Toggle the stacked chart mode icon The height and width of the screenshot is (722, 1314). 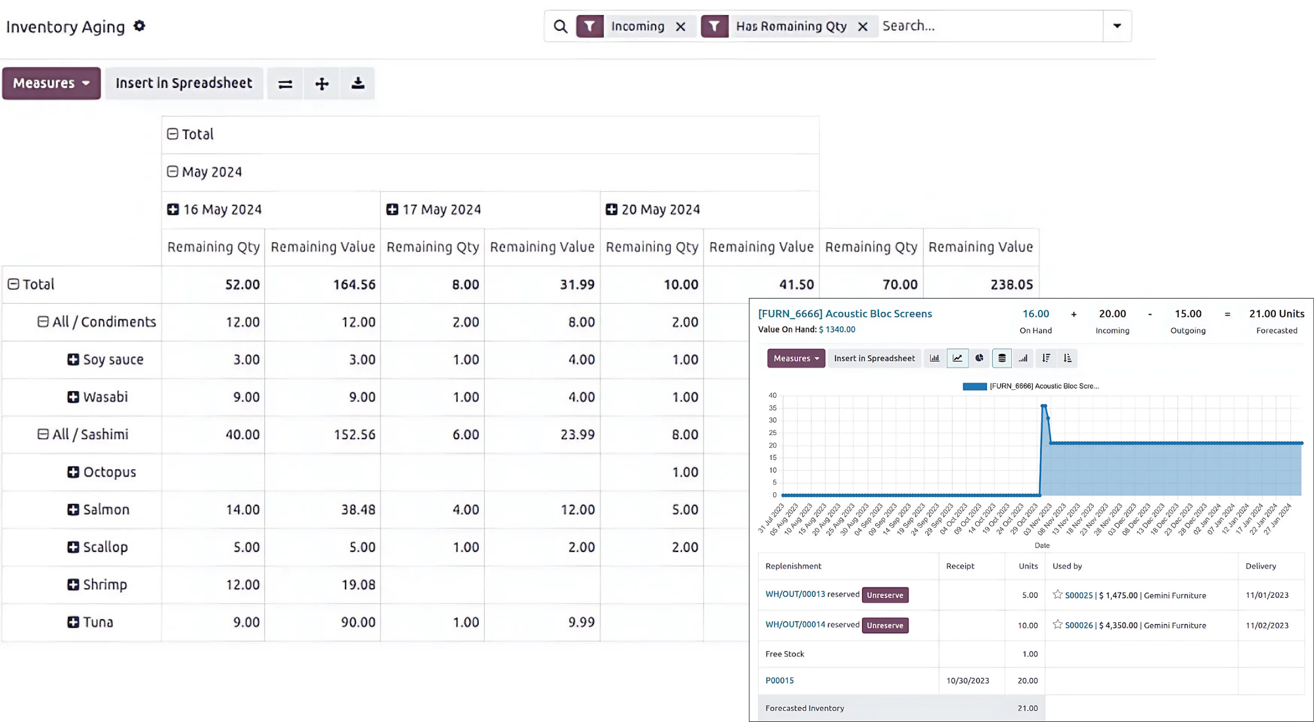pyautogui.click(x=1001, y=358)
